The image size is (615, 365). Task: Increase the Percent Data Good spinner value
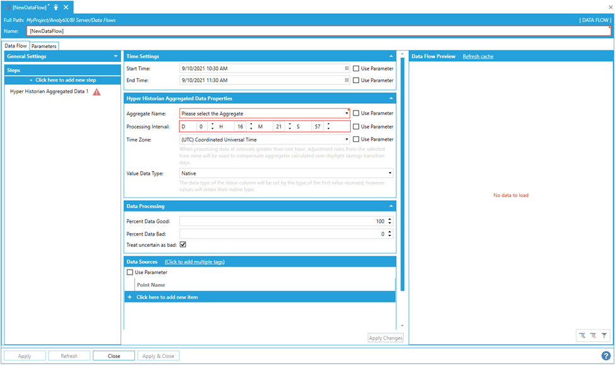pyautogui.click(x=390, y=219)
